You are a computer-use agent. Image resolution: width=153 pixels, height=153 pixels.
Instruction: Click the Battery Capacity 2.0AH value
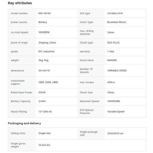(42, 101)
